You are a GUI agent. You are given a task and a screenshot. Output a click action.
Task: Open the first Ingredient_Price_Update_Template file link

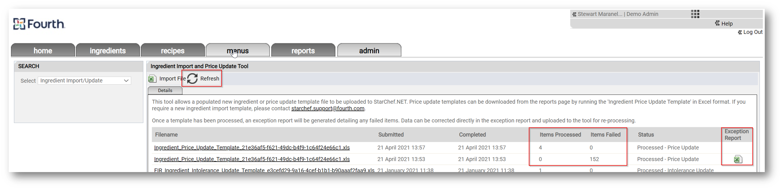(252, 148)
